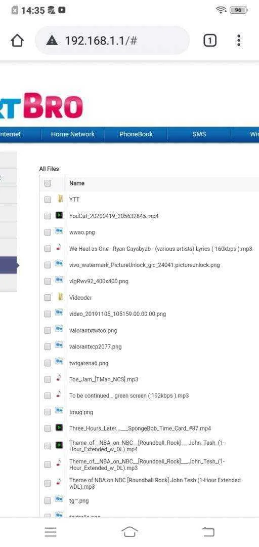Screen dimensions: 259x547
Task: Select the Toe_Jam_[TMan_NCS].mp3 checkbox
Action: 48,379
